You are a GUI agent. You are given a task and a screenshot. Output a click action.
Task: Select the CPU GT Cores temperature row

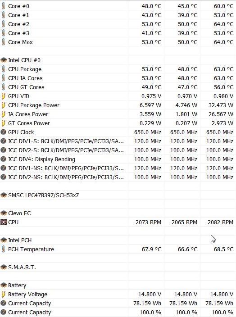[118, 87]
